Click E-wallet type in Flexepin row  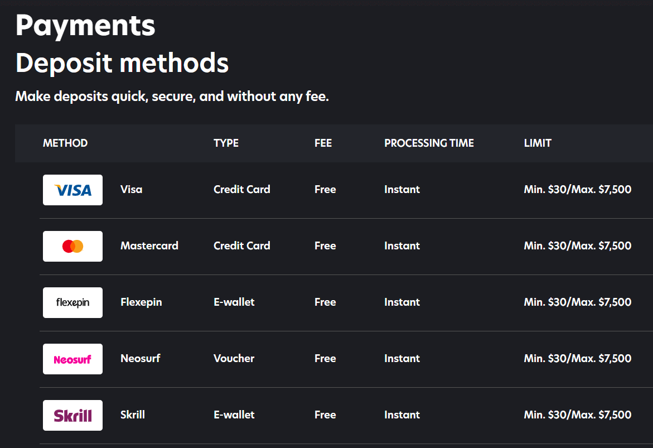(x=234, y=302)
